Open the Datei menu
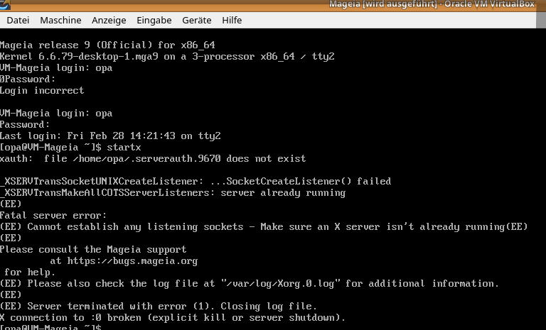 click(x=18, y=20)
